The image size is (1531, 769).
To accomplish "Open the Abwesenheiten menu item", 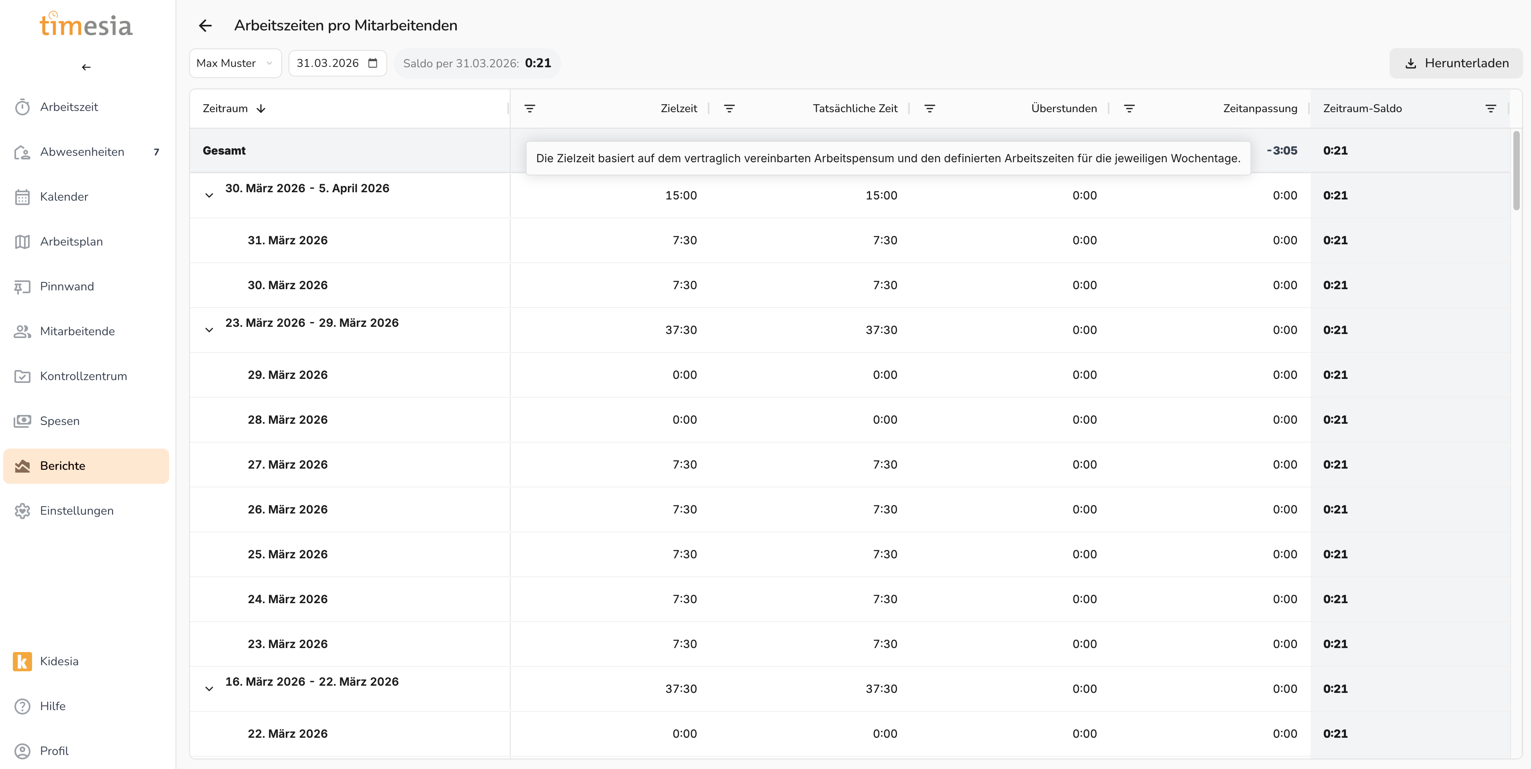I will pyautogui.click(x=82, y=152).
